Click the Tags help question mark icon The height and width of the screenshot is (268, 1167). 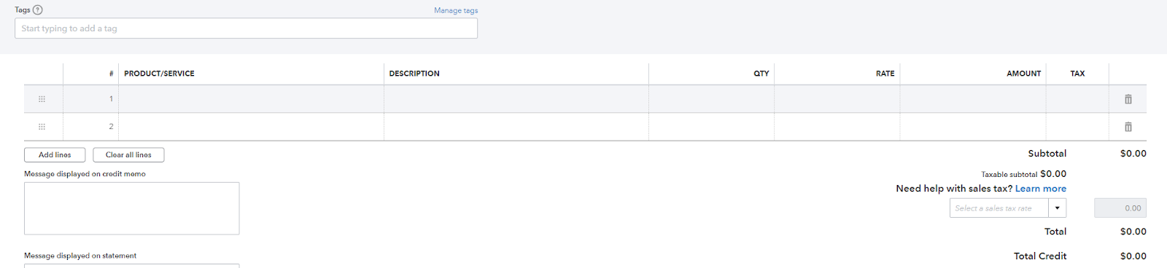[x=38, y=10]
